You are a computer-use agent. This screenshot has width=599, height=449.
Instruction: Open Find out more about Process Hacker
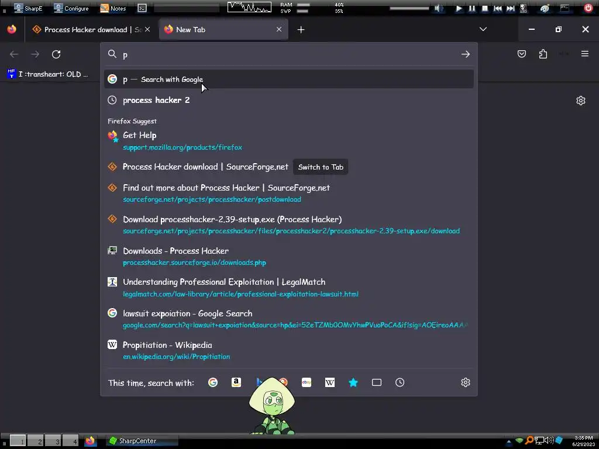coord(289,193)
